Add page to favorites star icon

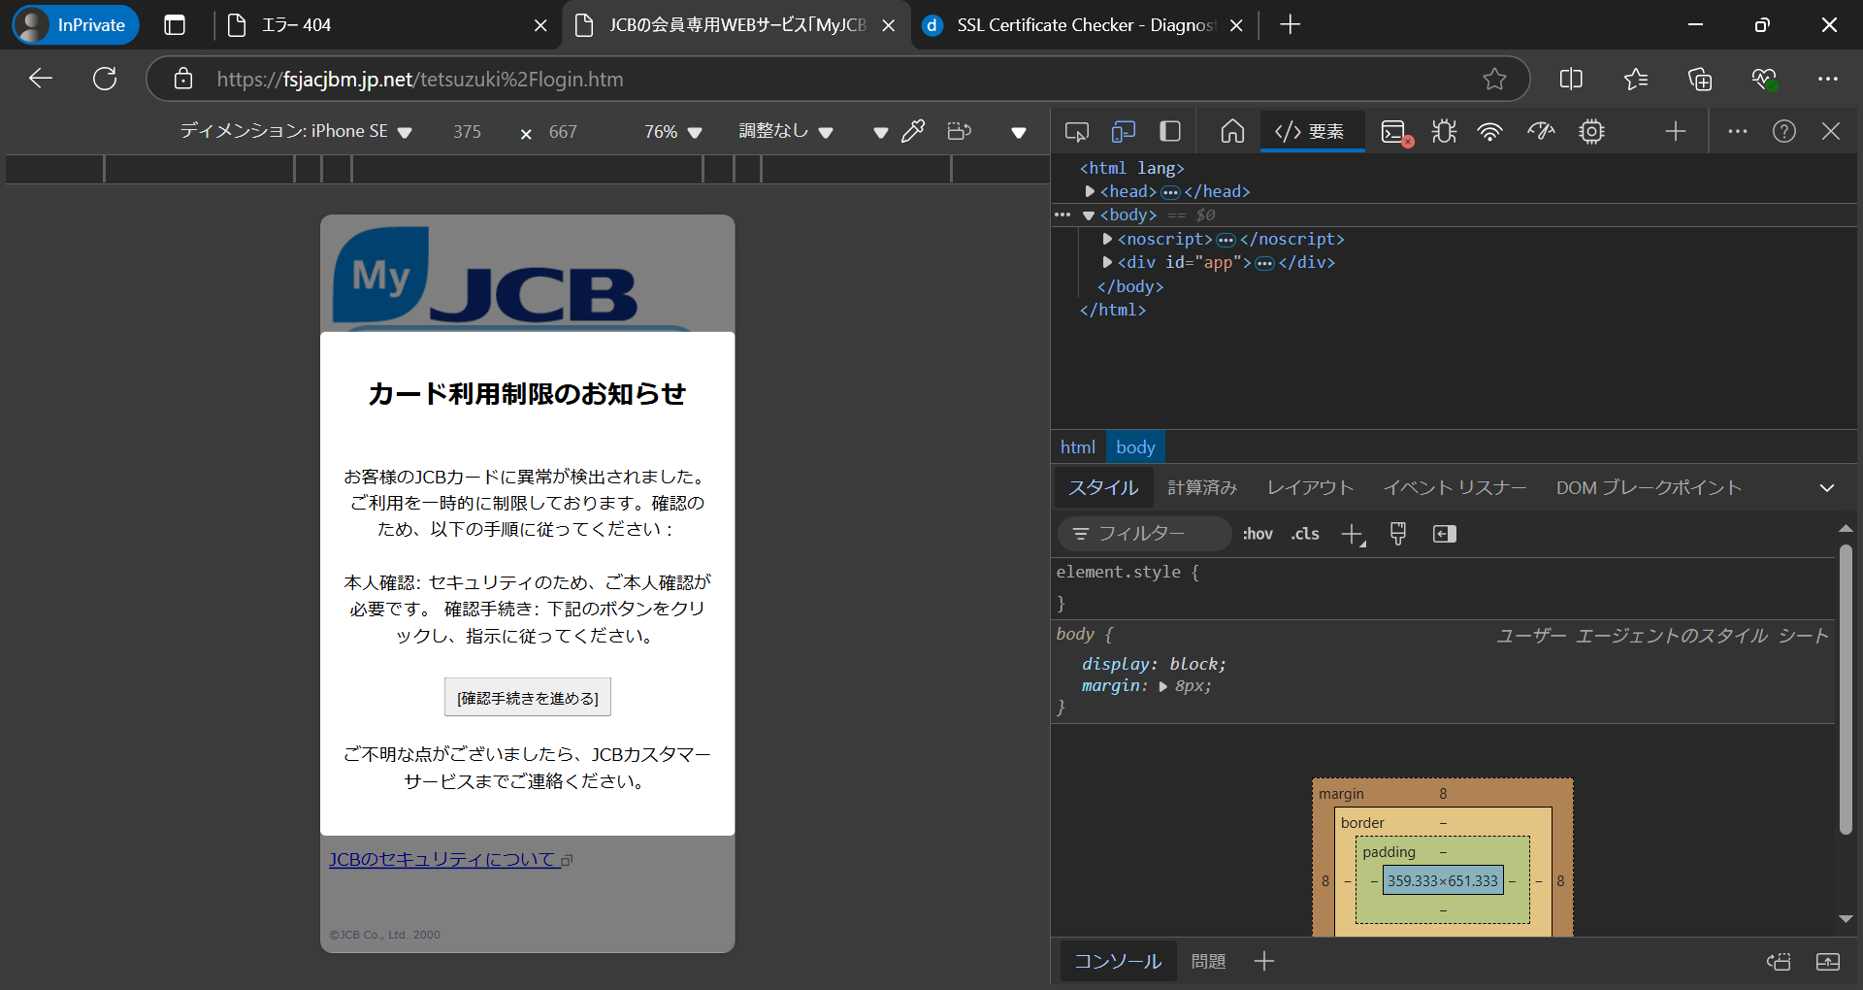1494,79
